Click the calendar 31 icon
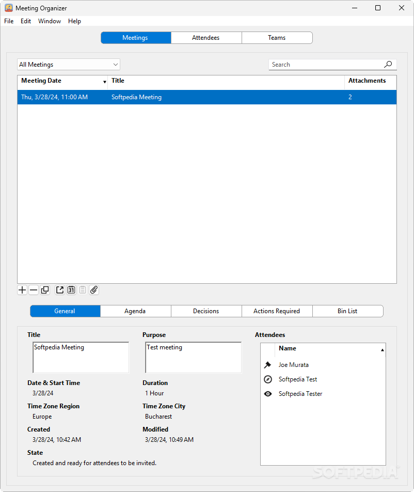Viewport: 414px width, 492px height. pyautogui.click(x=71, y=290)
